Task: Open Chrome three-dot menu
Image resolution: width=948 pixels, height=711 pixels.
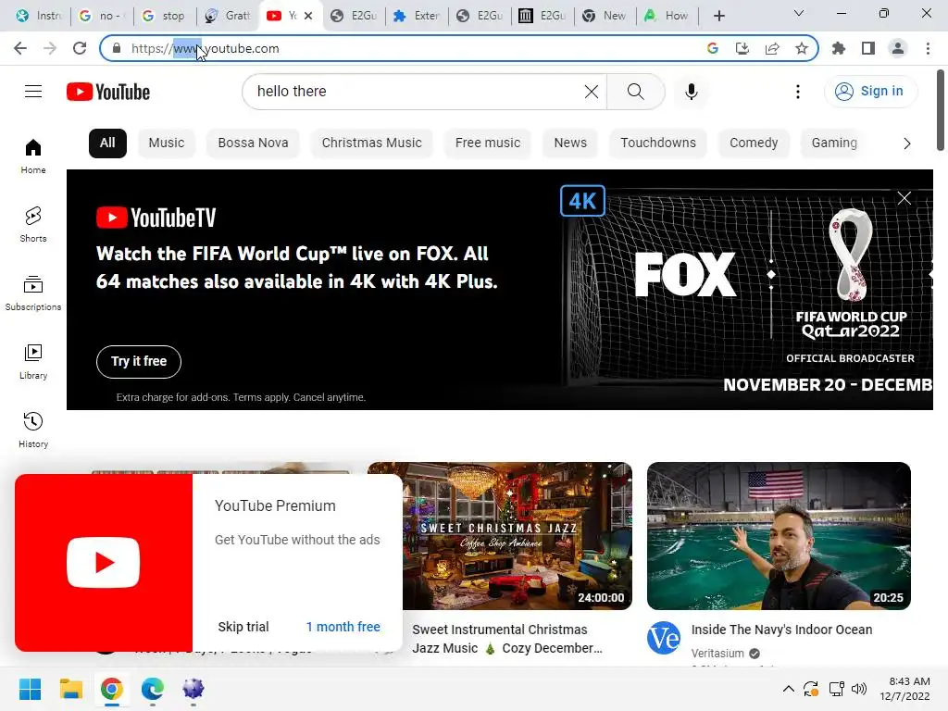Action: (928, 48)
